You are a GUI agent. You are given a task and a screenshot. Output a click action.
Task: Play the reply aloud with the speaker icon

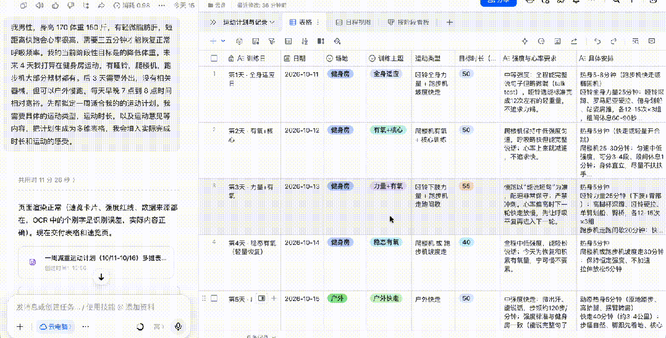(x=40, y=6)
